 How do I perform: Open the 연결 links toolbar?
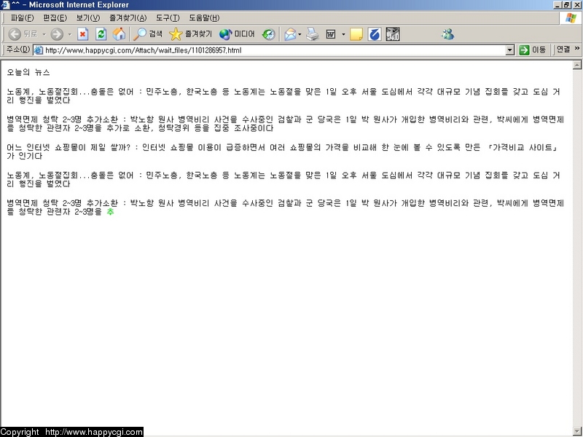tap(563, 50)
